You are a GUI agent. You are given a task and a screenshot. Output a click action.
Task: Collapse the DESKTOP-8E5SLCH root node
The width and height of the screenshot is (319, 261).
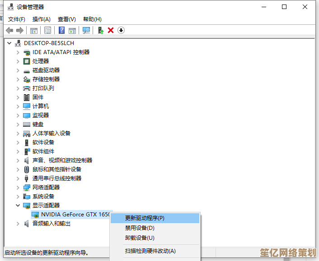[10, 43]
